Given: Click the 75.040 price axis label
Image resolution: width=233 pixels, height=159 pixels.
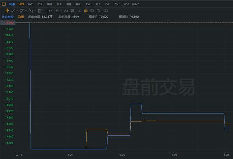Looking at the screenshot, I should pos(9,99).
